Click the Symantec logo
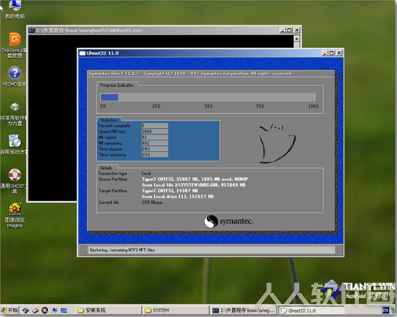This screenshot has width=397, height=317. coord(229,221)
